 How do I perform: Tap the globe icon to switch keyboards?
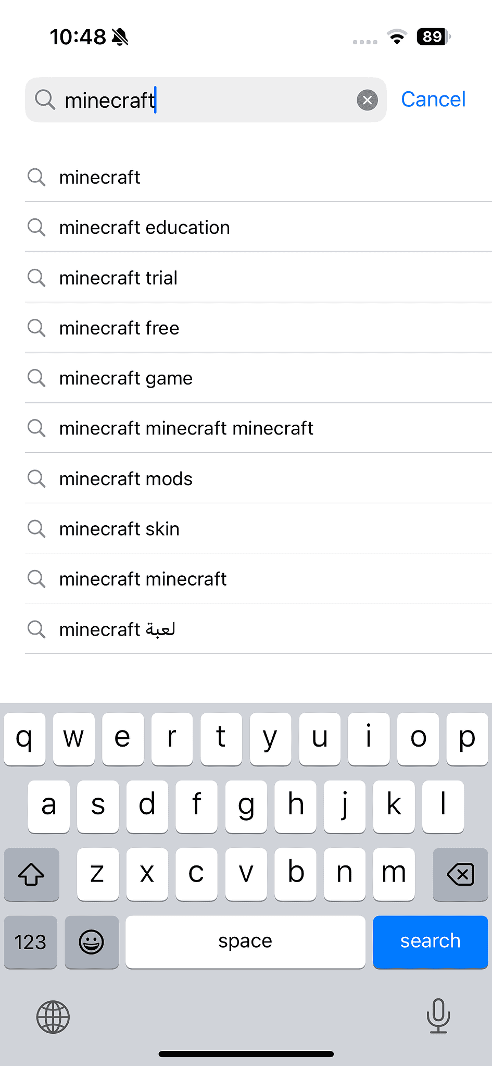click(x=52, y=1017)
